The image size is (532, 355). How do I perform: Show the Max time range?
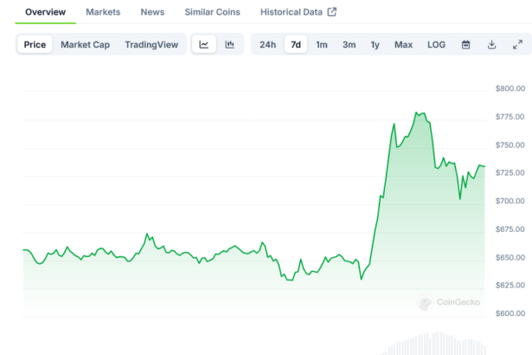click(x=403, y=44)
